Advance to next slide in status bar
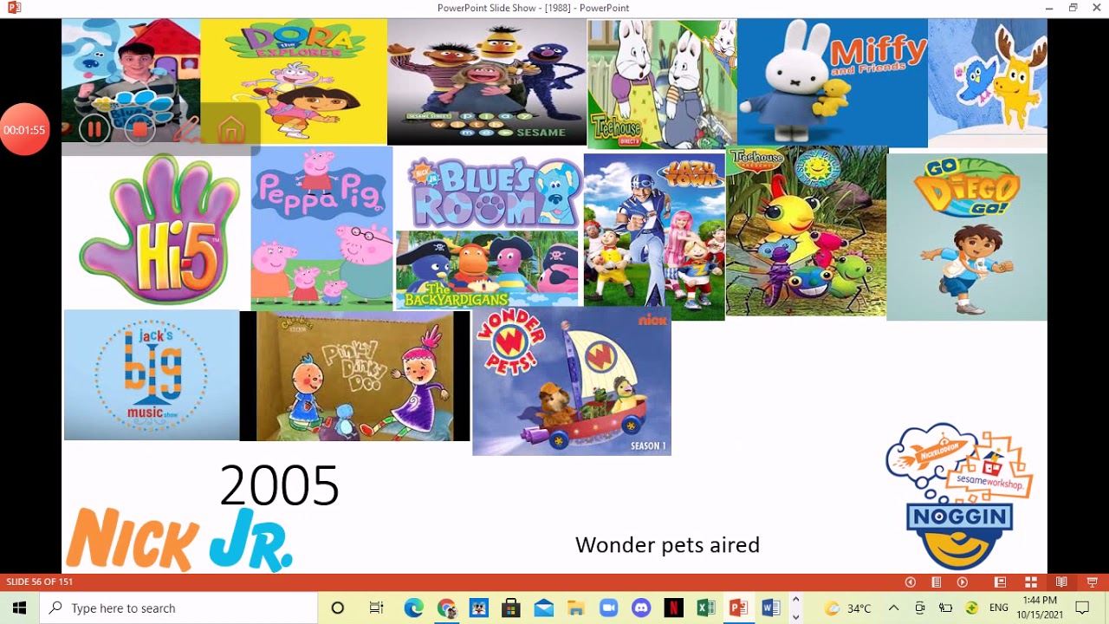 (x=963, y=582)
